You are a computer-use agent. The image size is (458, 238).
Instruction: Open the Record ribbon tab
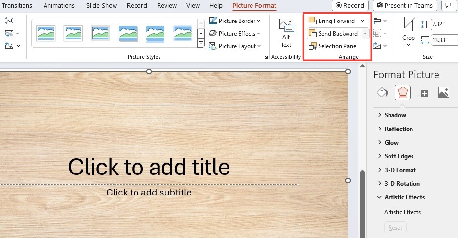click(137, 5)
